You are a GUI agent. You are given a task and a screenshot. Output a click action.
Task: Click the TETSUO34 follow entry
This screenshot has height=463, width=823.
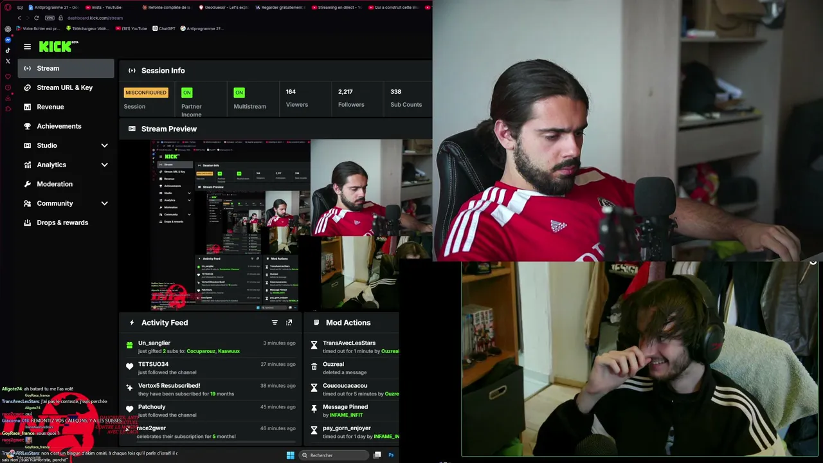[x=211, y=368]
